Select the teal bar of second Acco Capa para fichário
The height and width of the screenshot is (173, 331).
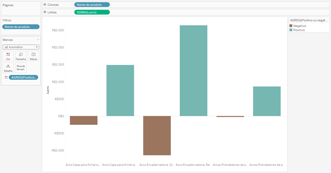tap(120, 90)
